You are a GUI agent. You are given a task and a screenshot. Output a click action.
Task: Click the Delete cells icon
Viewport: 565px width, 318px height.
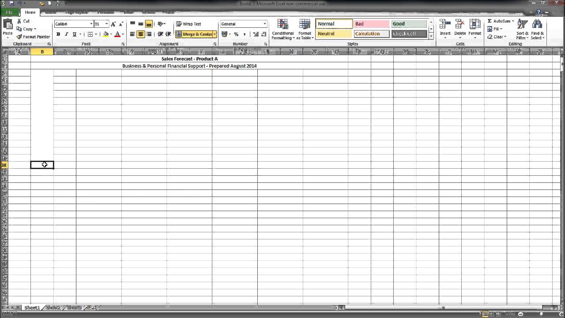tap(460, 26)
